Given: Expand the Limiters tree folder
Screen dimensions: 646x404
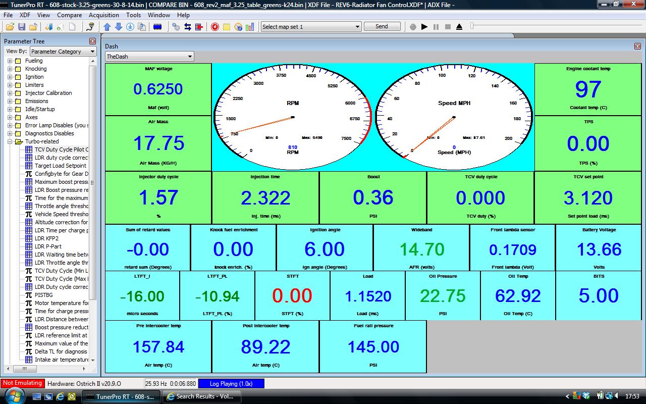Looking at the screenshot, I should [x=10, y=85].
